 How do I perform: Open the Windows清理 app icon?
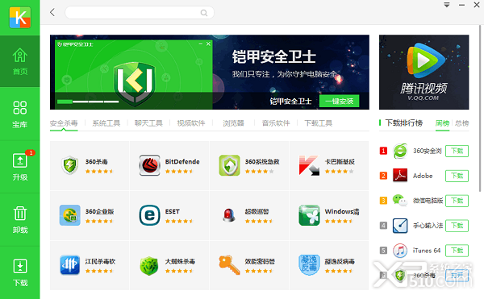tap(309, 215)
